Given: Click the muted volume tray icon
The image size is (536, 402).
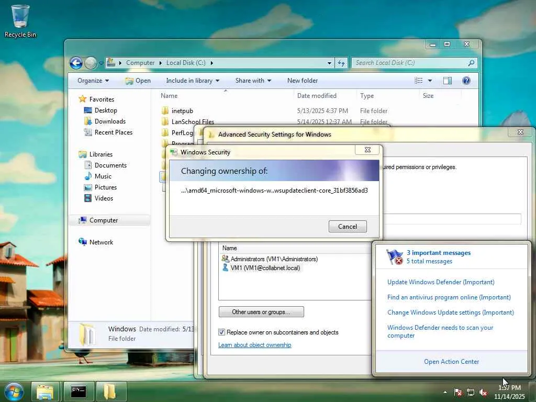Looking at the screenshot, I should (483, 393).
